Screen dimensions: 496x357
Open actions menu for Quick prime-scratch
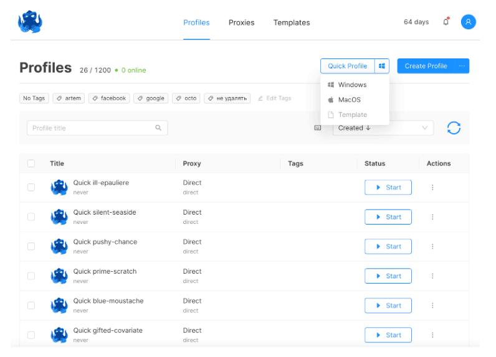[432, 276]
